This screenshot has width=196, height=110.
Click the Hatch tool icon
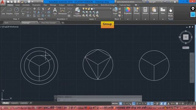point(28,16)
